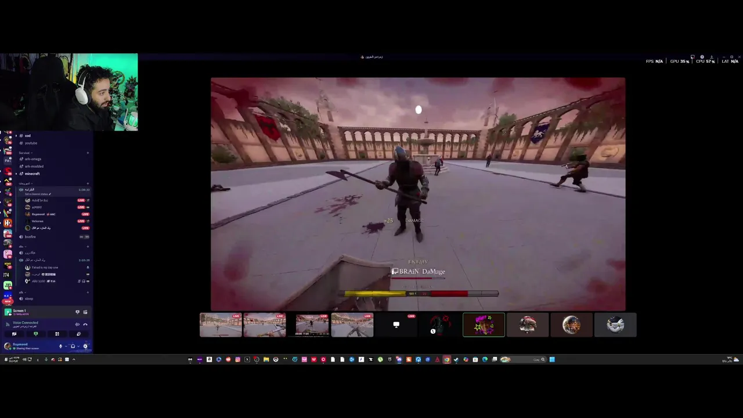
Task: Watch third live stream thumbnail
Action: click(309, 325)
